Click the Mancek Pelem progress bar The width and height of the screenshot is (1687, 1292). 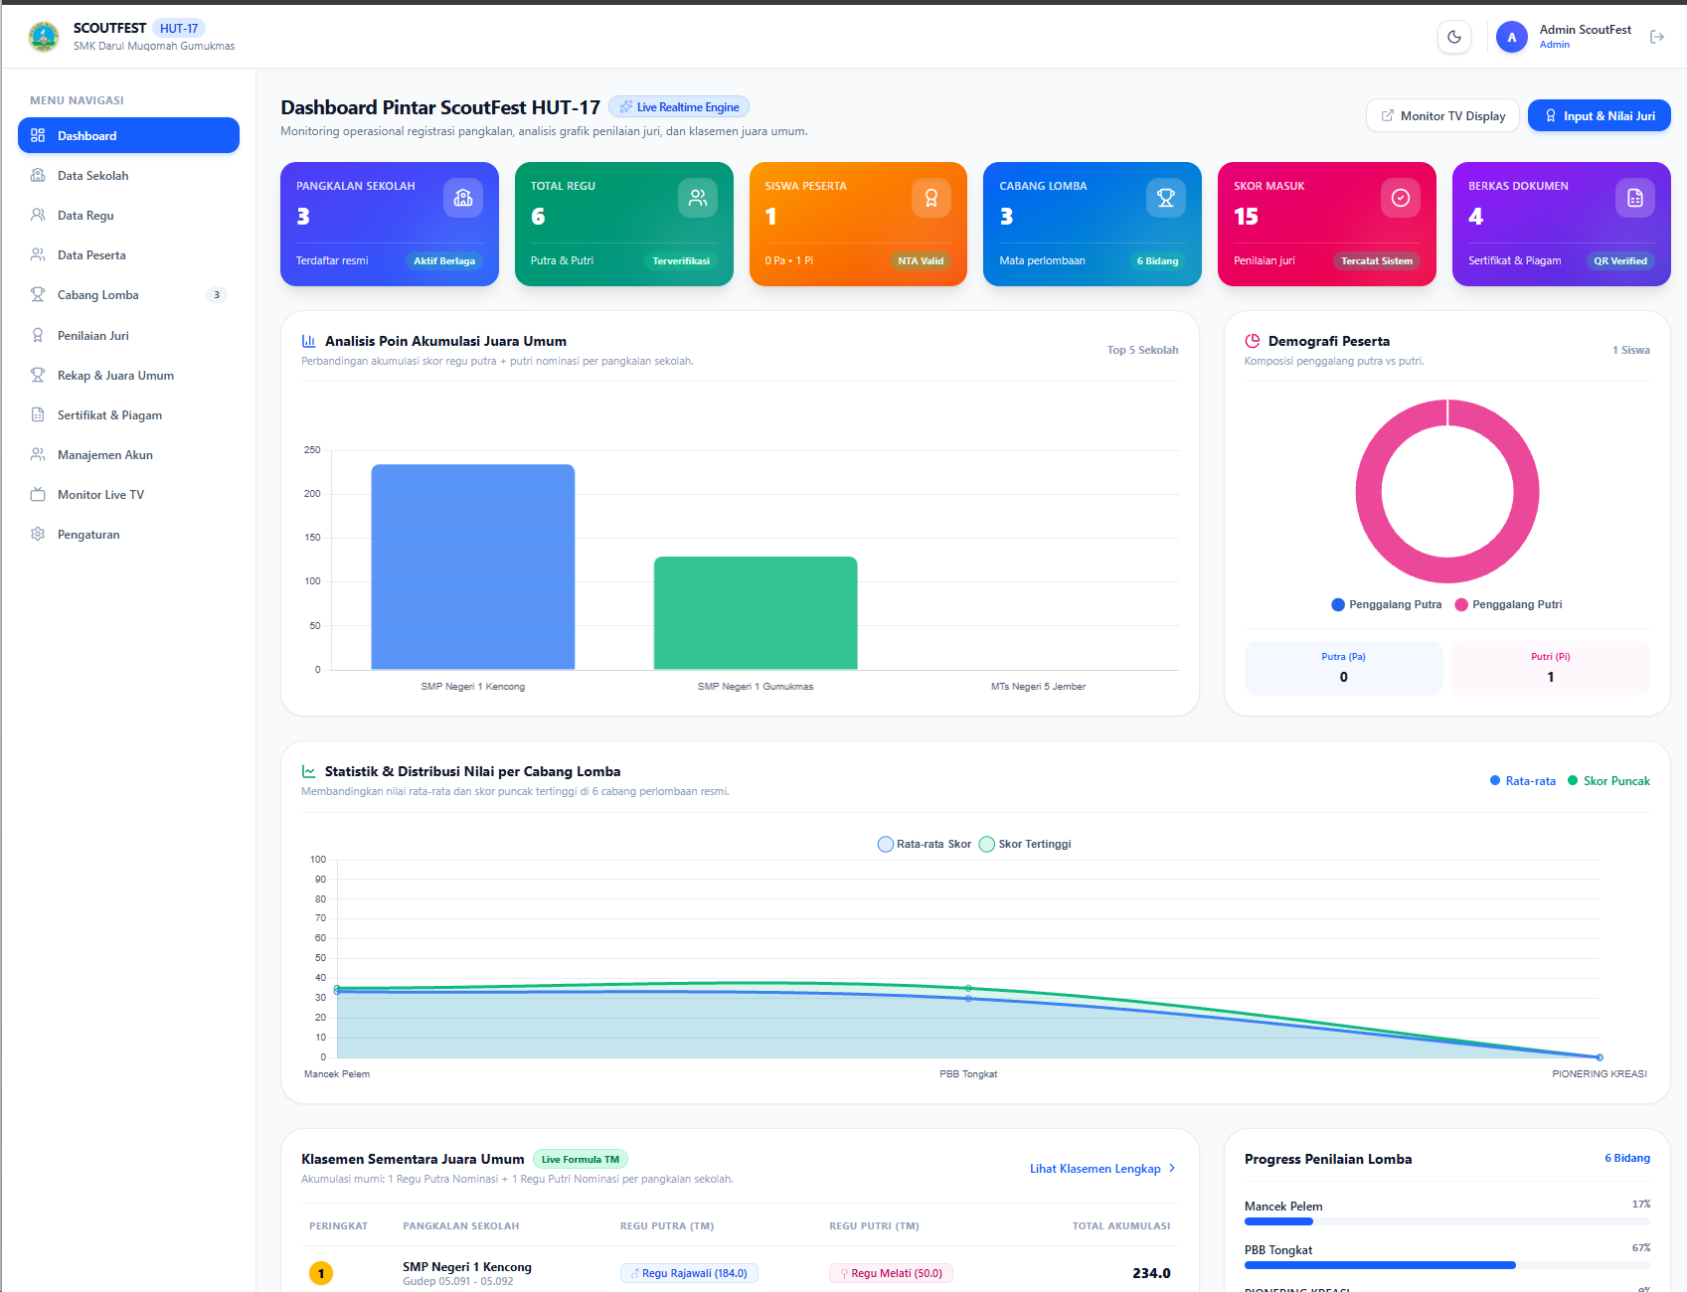click(1447, 1221)
